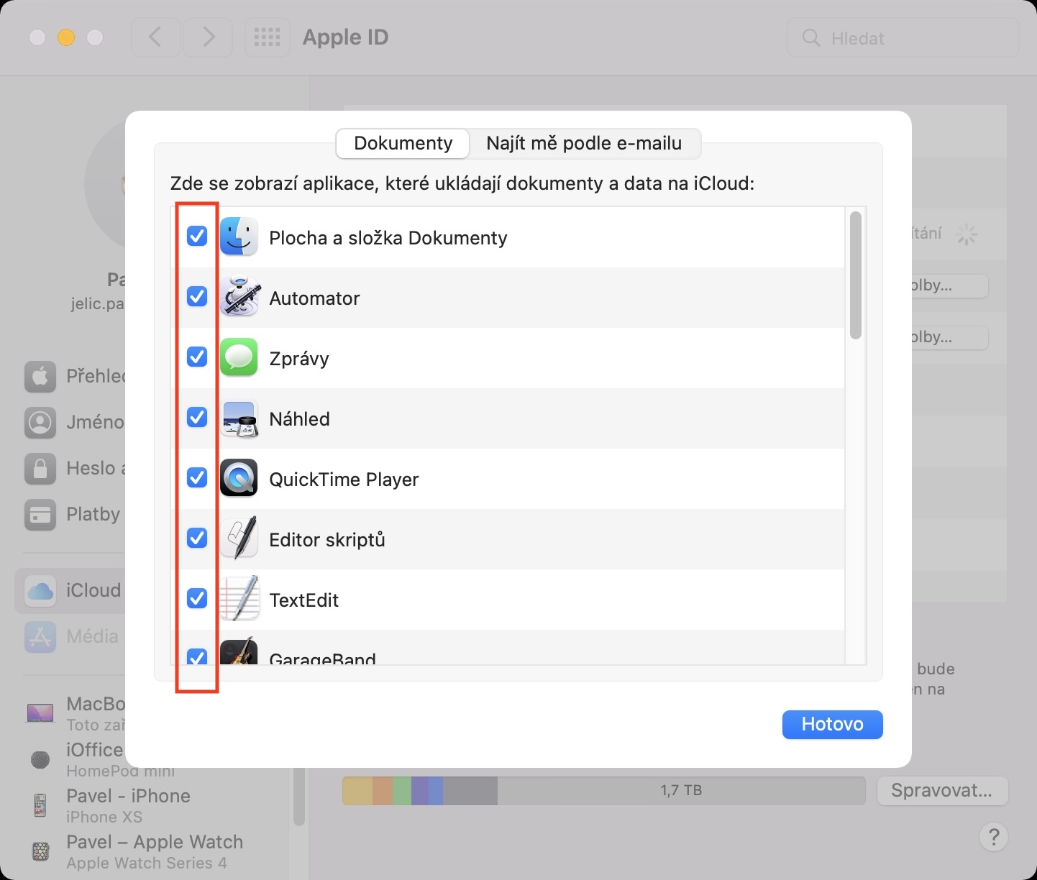This screenshot has width=1037, height=880.
Task: Uncheck the TextEdit checkbox
Action: (197, 598)
